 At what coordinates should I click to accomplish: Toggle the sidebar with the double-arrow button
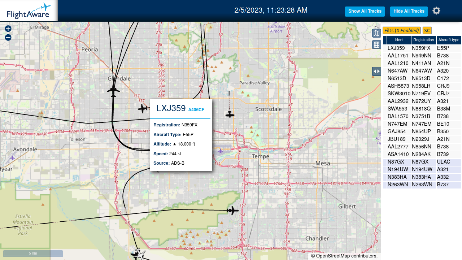click(376, 71)
